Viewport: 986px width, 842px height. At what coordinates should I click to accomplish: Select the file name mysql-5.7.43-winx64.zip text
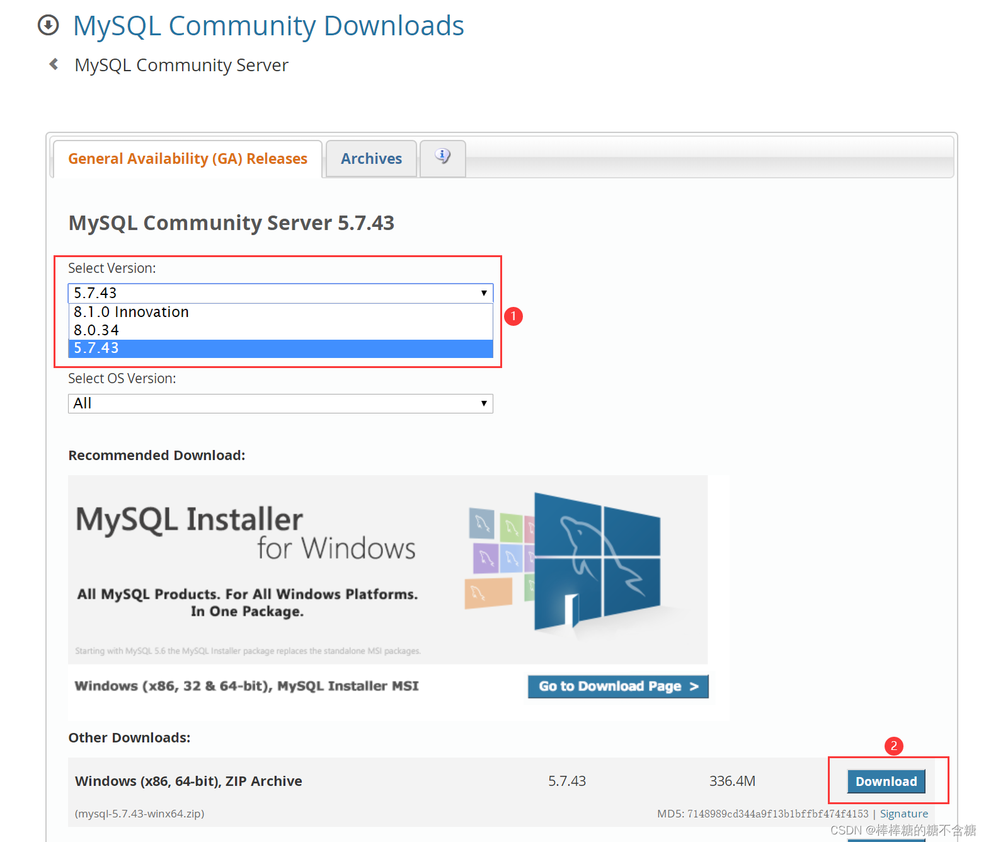pos(140,814)
